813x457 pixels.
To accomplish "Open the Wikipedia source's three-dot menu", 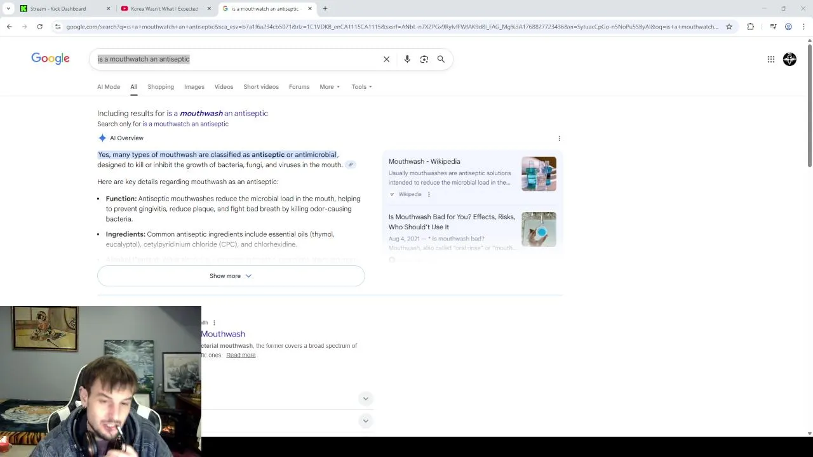I will coord(429,194).
